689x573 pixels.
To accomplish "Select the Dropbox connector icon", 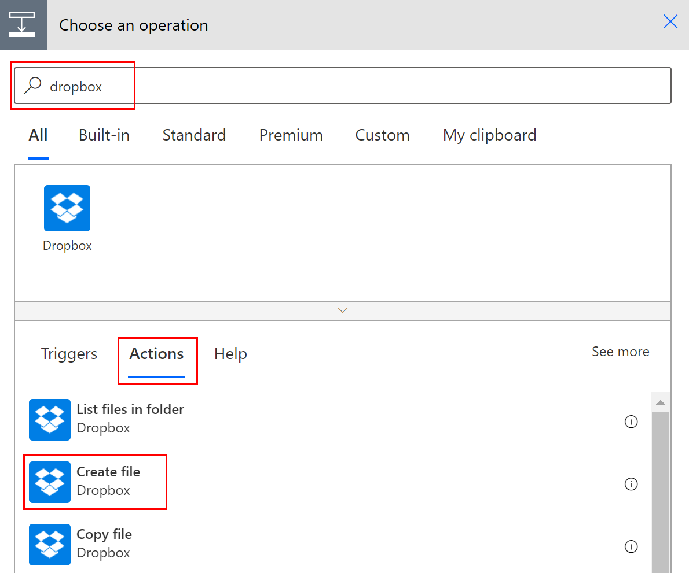I will pos(67,208).
